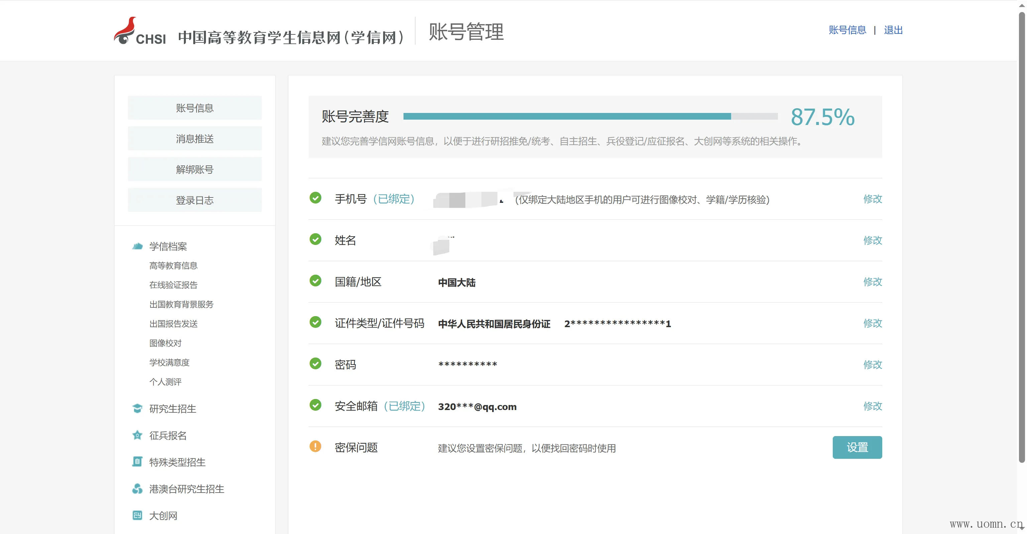1027x534 pixels.
Task: Click the 大创网 sidebar icon
Action: pos(137,515)
